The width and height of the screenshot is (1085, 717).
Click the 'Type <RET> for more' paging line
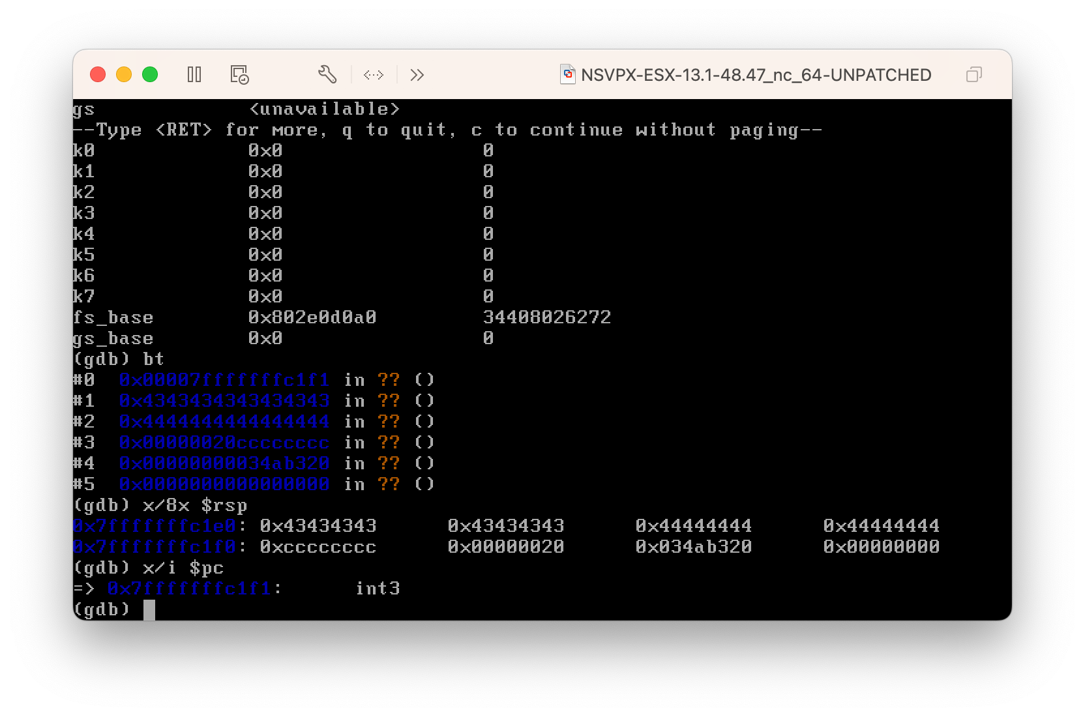[447, 130]
